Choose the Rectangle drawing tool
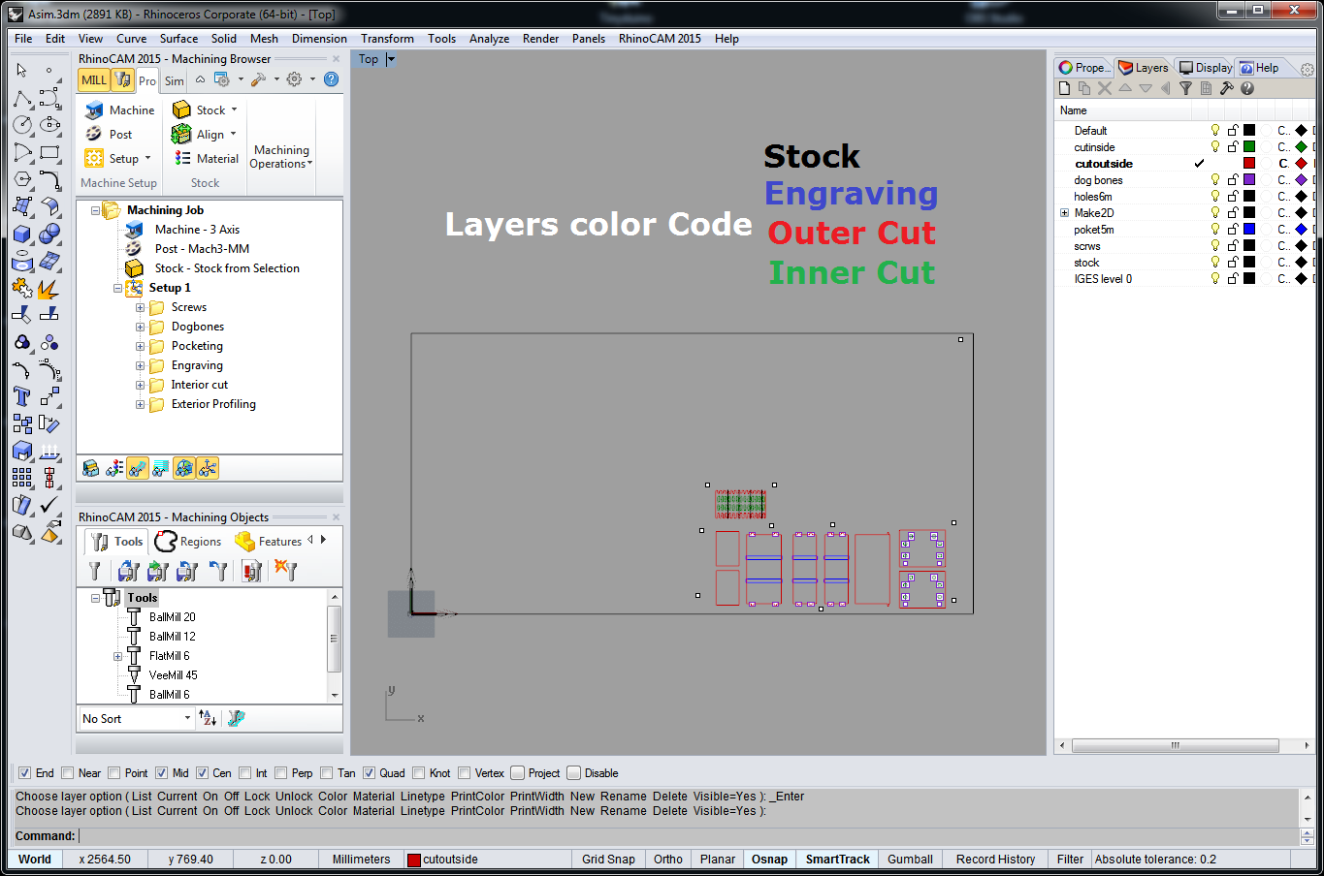1324x876 pixels. (x=49, y=152)
